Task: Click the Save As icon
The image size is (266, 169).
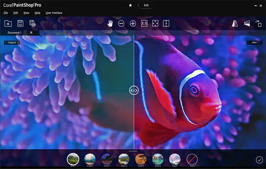Action: 32,24
